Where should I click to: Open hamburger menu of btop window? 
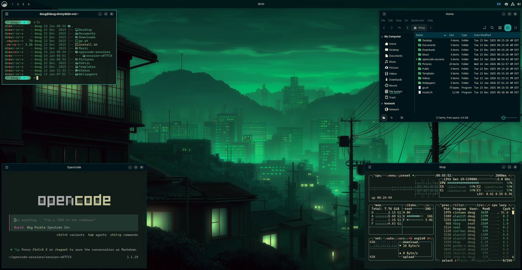(x=369, y=167)
